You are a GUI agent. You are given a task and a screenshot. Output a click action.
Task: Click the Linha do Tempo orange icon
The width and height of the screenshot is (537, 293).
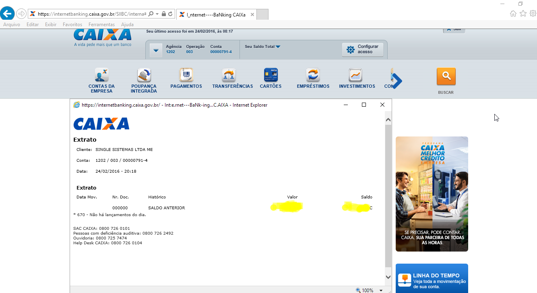[x=405, y=281]
